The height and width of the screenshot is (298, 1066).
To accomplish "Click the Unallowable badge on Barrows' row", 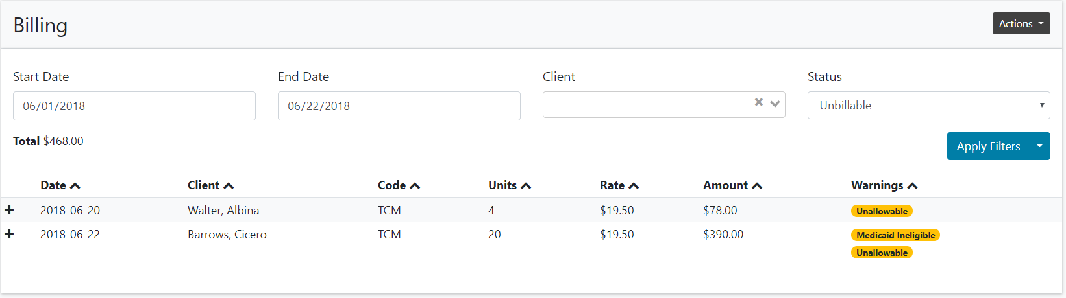I will pyautogui.click(x=882, y=253).
